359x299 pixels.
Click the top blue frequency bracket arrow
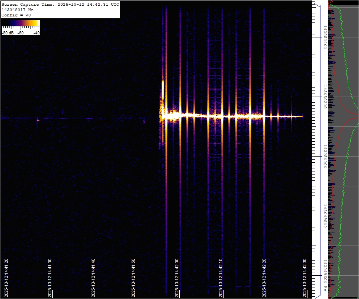316,5
